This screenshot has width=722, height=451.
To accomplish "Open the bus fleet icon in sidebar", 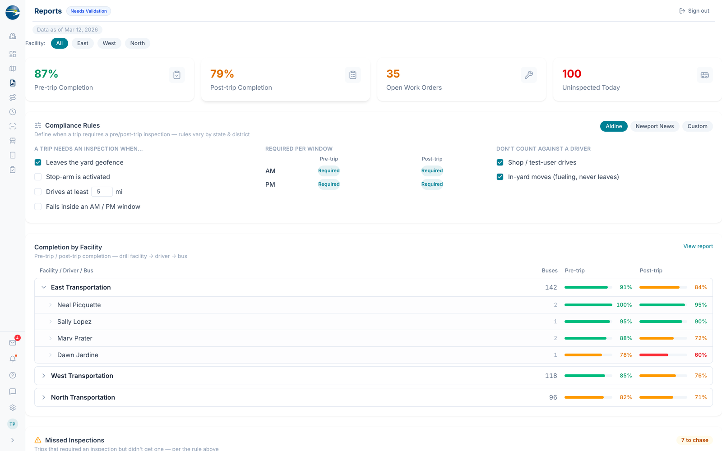I will click(x=13, y=141).
